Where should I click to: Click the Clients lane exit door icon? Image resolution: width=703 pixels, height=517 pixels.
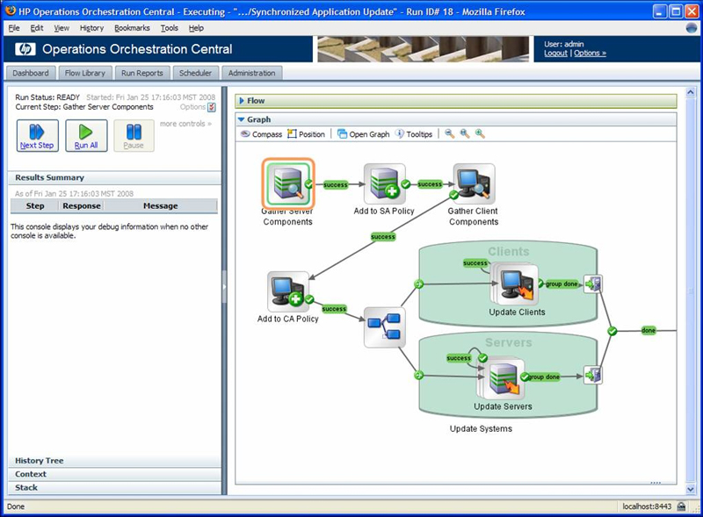(x=592, y=284)
